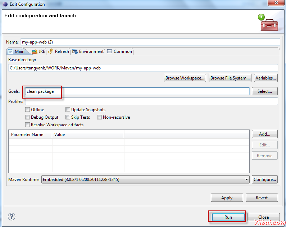286x227 pixels.
Task: Click the help question mark icon
Action: 12,217
